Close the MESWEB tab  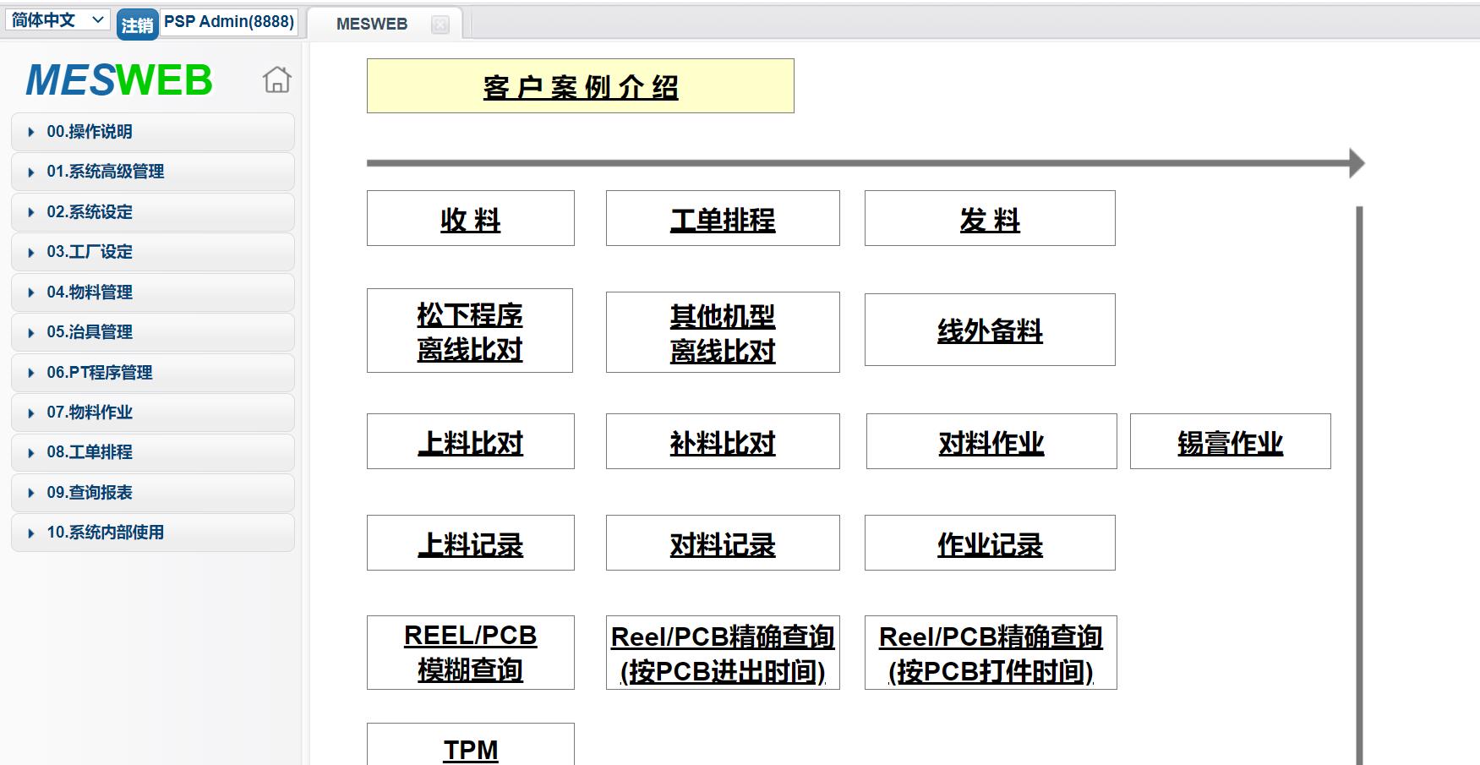click(440, 25)
